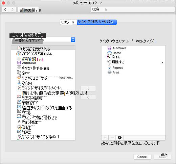Select the ハイパーリンクを追加する icon
Screen dimensions: 176x164
tap(18, 54)
